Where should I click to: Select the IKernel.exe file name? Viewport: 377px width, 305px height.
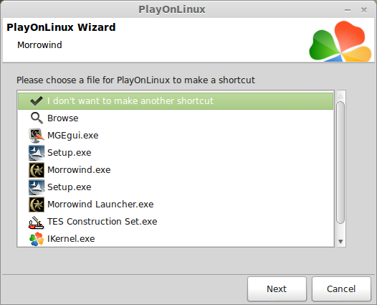pyautogui.click(x=71, y=239)
